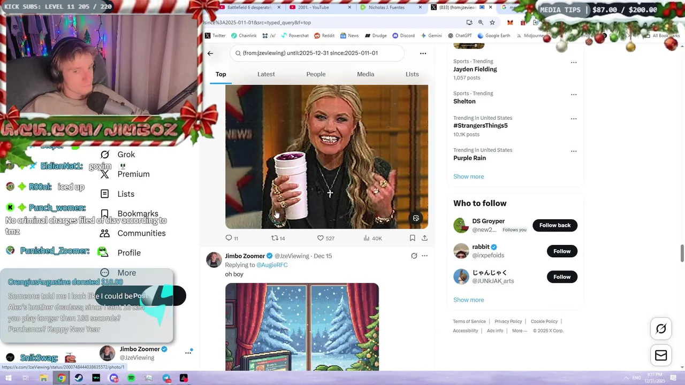This screenshot has width=685, height=385.
Task: Open more options for Purple Rain trend
Action: (574, 151)
